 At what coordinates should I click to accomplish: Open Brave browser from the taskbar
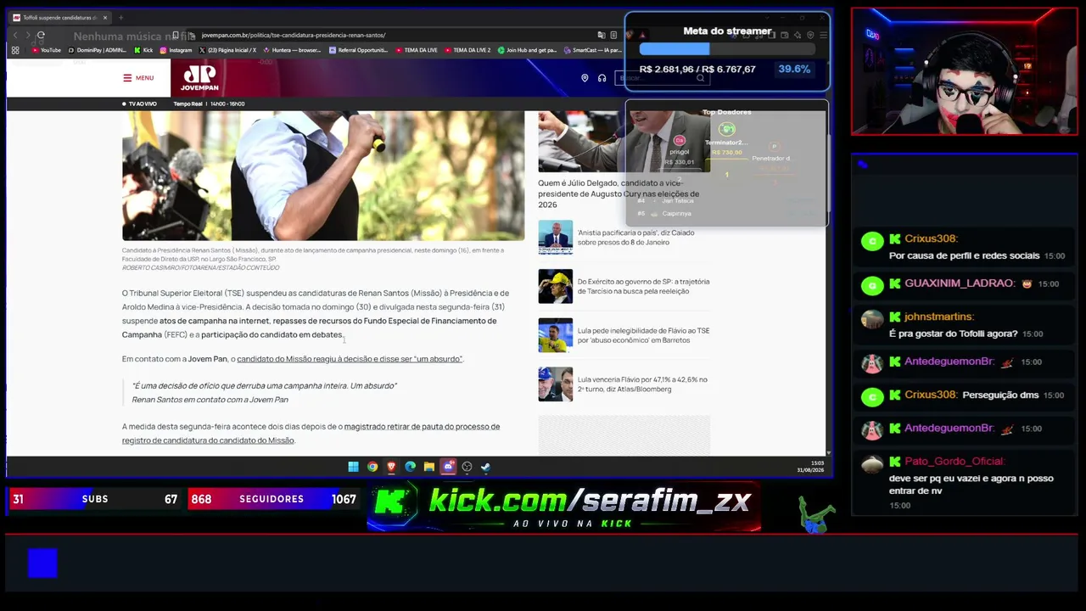coord(391,467)
